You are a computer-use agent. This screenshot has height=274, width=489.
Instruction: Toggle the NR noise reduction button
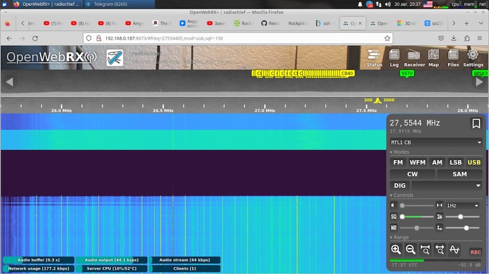pos(394,228)
